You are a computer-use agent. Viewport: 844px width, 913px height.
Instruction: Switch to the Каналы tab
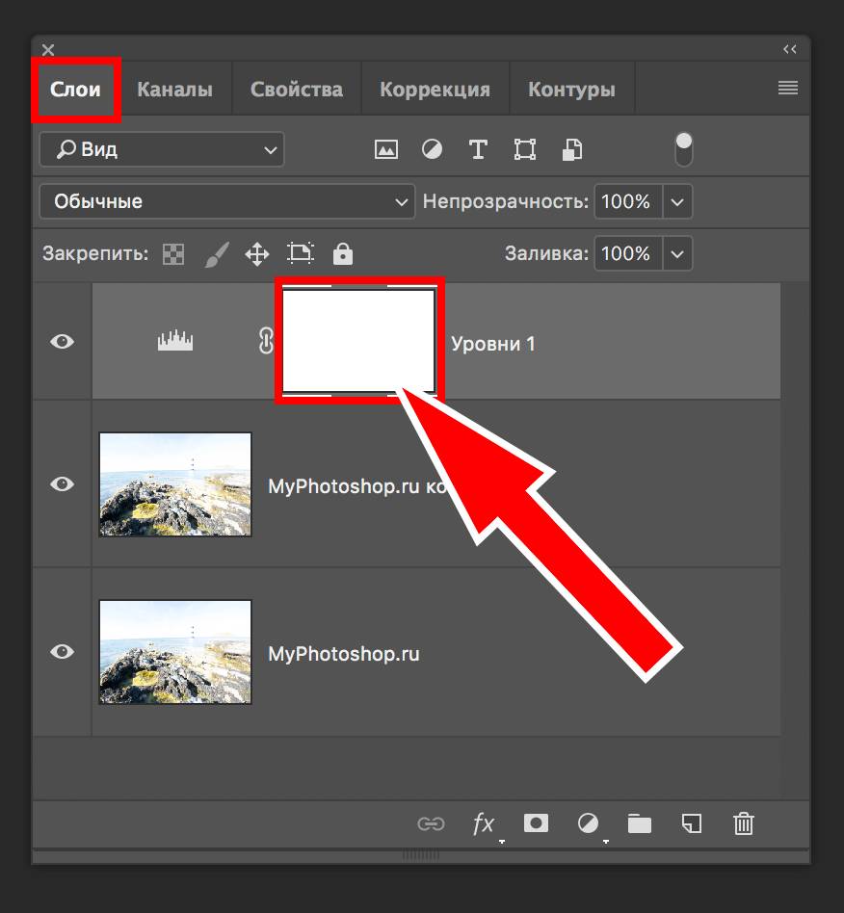pyautogui.click(x=174, y=90)
